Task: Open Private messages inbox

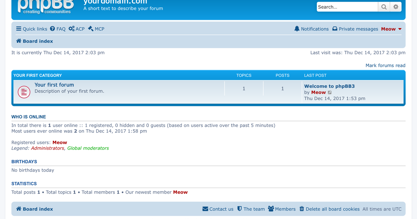Action: 355,29
